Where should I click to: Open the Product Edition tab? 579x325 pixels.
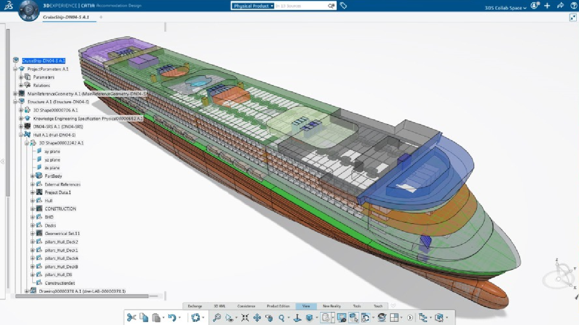coord(278,306)
